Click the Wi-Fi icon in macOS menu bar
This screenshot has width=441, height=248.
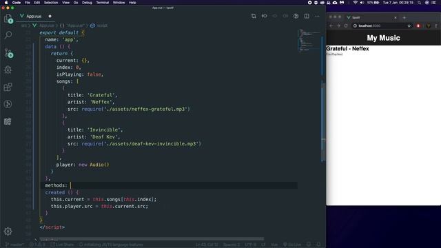point(356,3)
